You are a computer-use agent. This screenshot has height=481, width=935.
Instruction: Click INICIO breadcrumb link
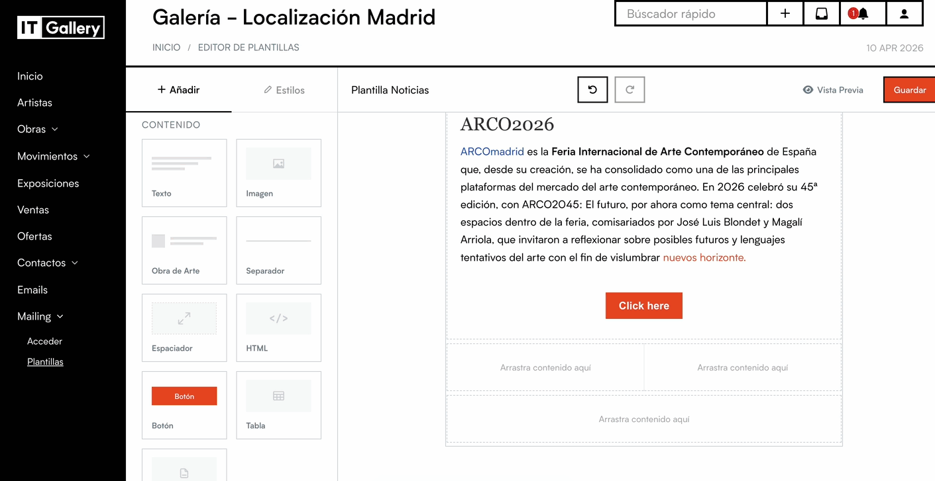tap(166, 48)
